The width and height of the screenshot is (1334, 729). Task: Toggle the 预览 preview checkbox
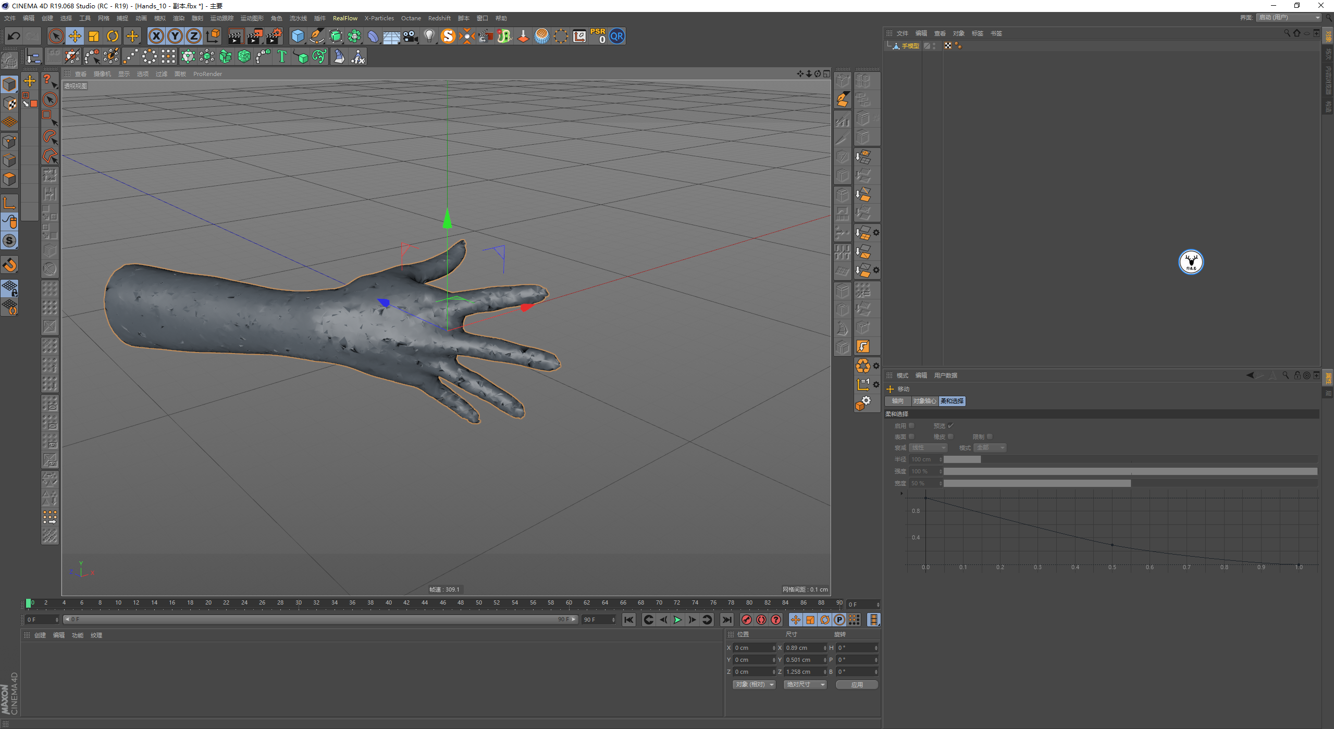point(950,425)
